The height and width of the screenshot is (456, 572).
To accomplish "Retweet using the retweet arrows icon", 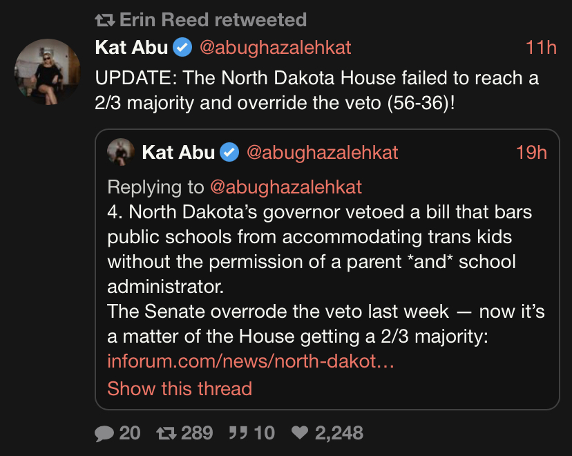I will (x=166, y=433).
